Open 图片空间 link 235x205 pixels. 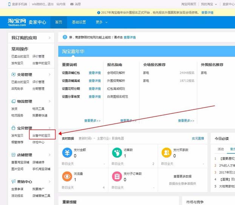17,169
